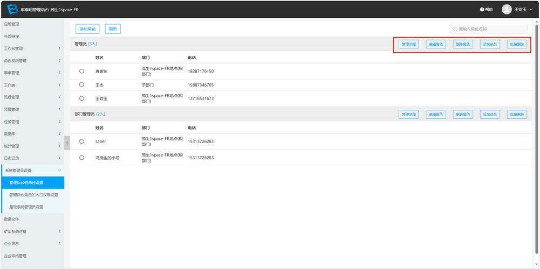Viewport: 540px width, 269px height.
Task: Click 批量删除 for the 管理员 role
Action: (517, 44)
